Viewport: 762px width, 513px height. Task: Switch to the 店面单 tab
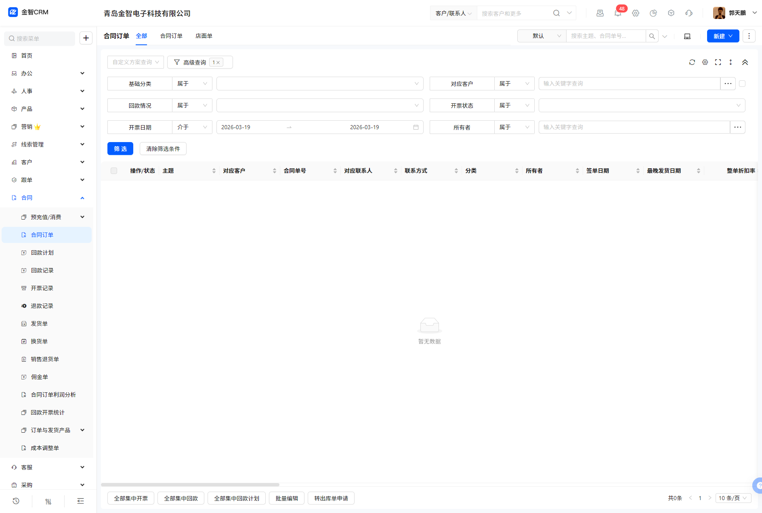click(204, 36)
